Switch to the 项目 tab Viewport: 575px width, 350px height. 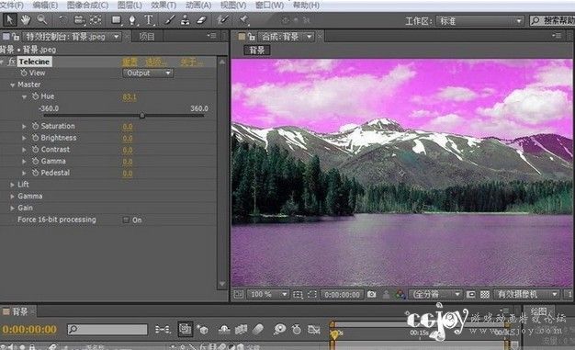tap(147, 37)
